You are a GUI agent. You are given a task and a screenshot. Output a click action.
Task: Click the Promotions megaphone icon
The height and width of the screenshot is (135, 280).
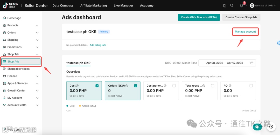4,47
